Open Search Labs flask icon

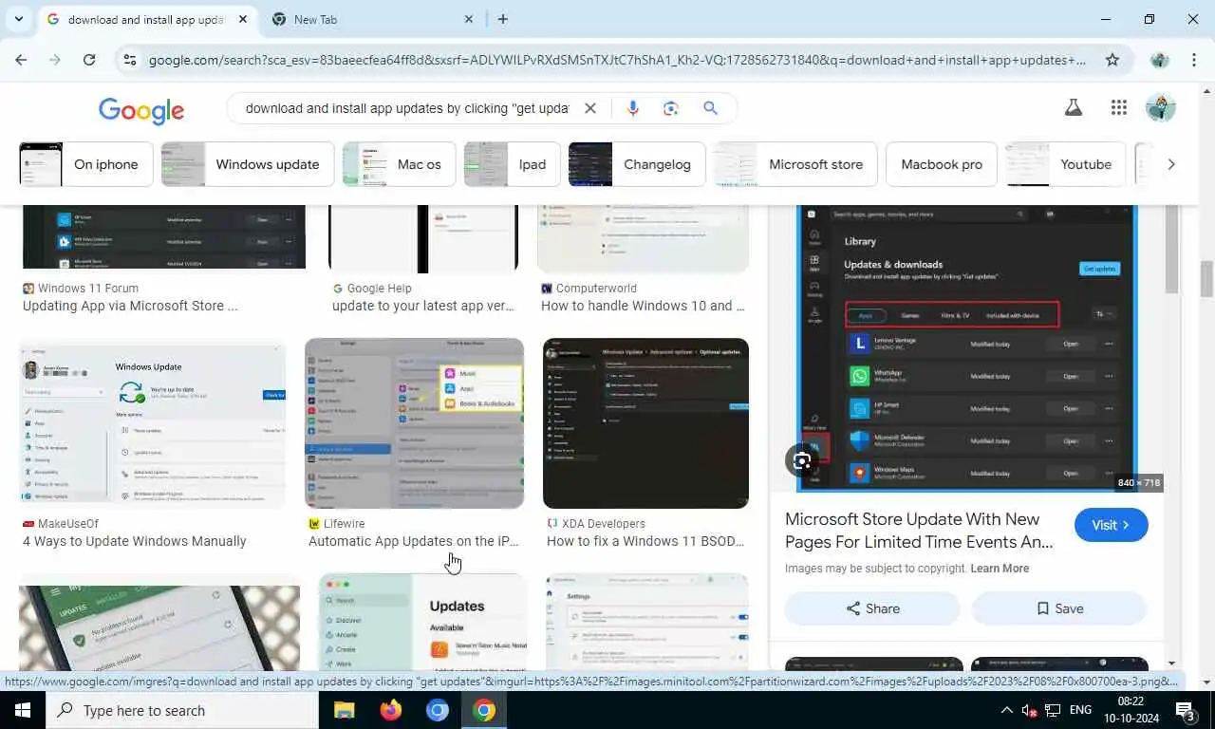coord(1074,108)
